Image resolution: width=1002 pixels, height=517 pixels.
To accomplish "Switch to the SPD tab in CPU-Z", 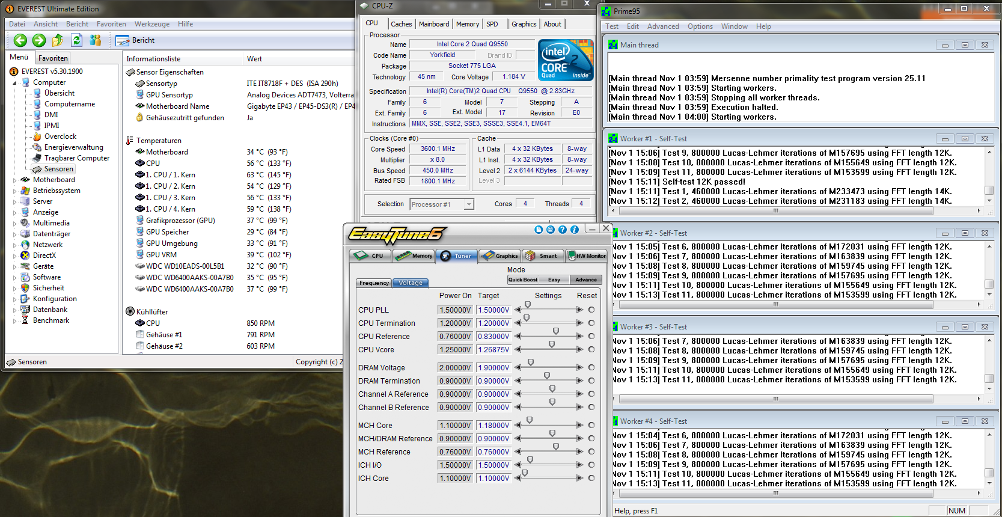I will 492,24.
